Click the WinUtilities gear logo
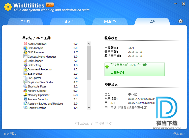Screen dimensions: 189x138 click(x=8, y=7)
